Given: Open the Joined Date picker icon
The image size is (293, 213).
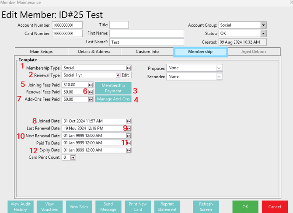Looking at the screenshot, I should click(x=129, y=121).
